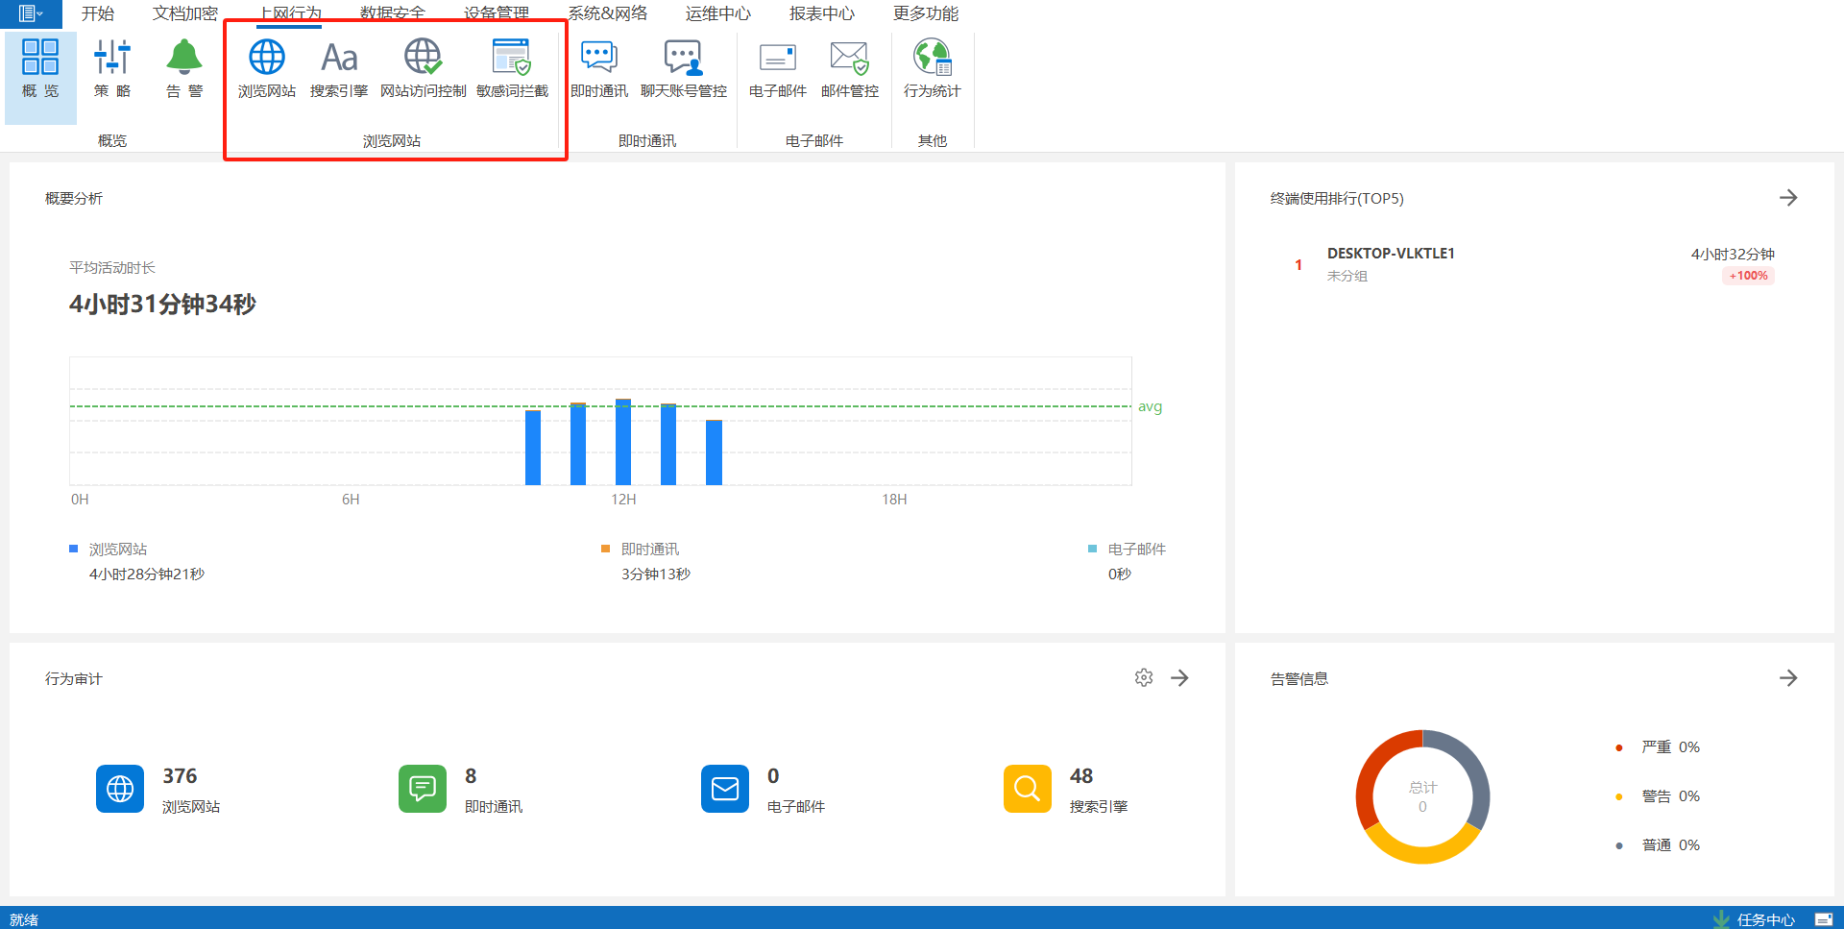Open 即时通讯 chat bubble ribbon icon
The width and height of the screenshot is (1844, 929).
point(599,69)
